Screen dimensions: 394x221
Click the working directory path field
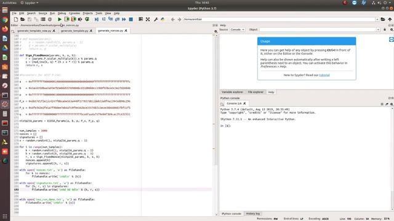[x=279, y=19]
